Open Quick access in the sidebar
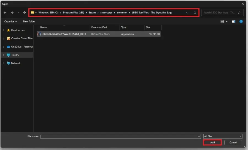The width and height of the screenshot is (248, 150). [x=18, y=30]
